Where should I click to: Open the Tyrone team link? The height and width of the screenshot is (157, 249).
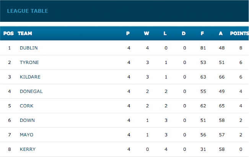(29, 62)
